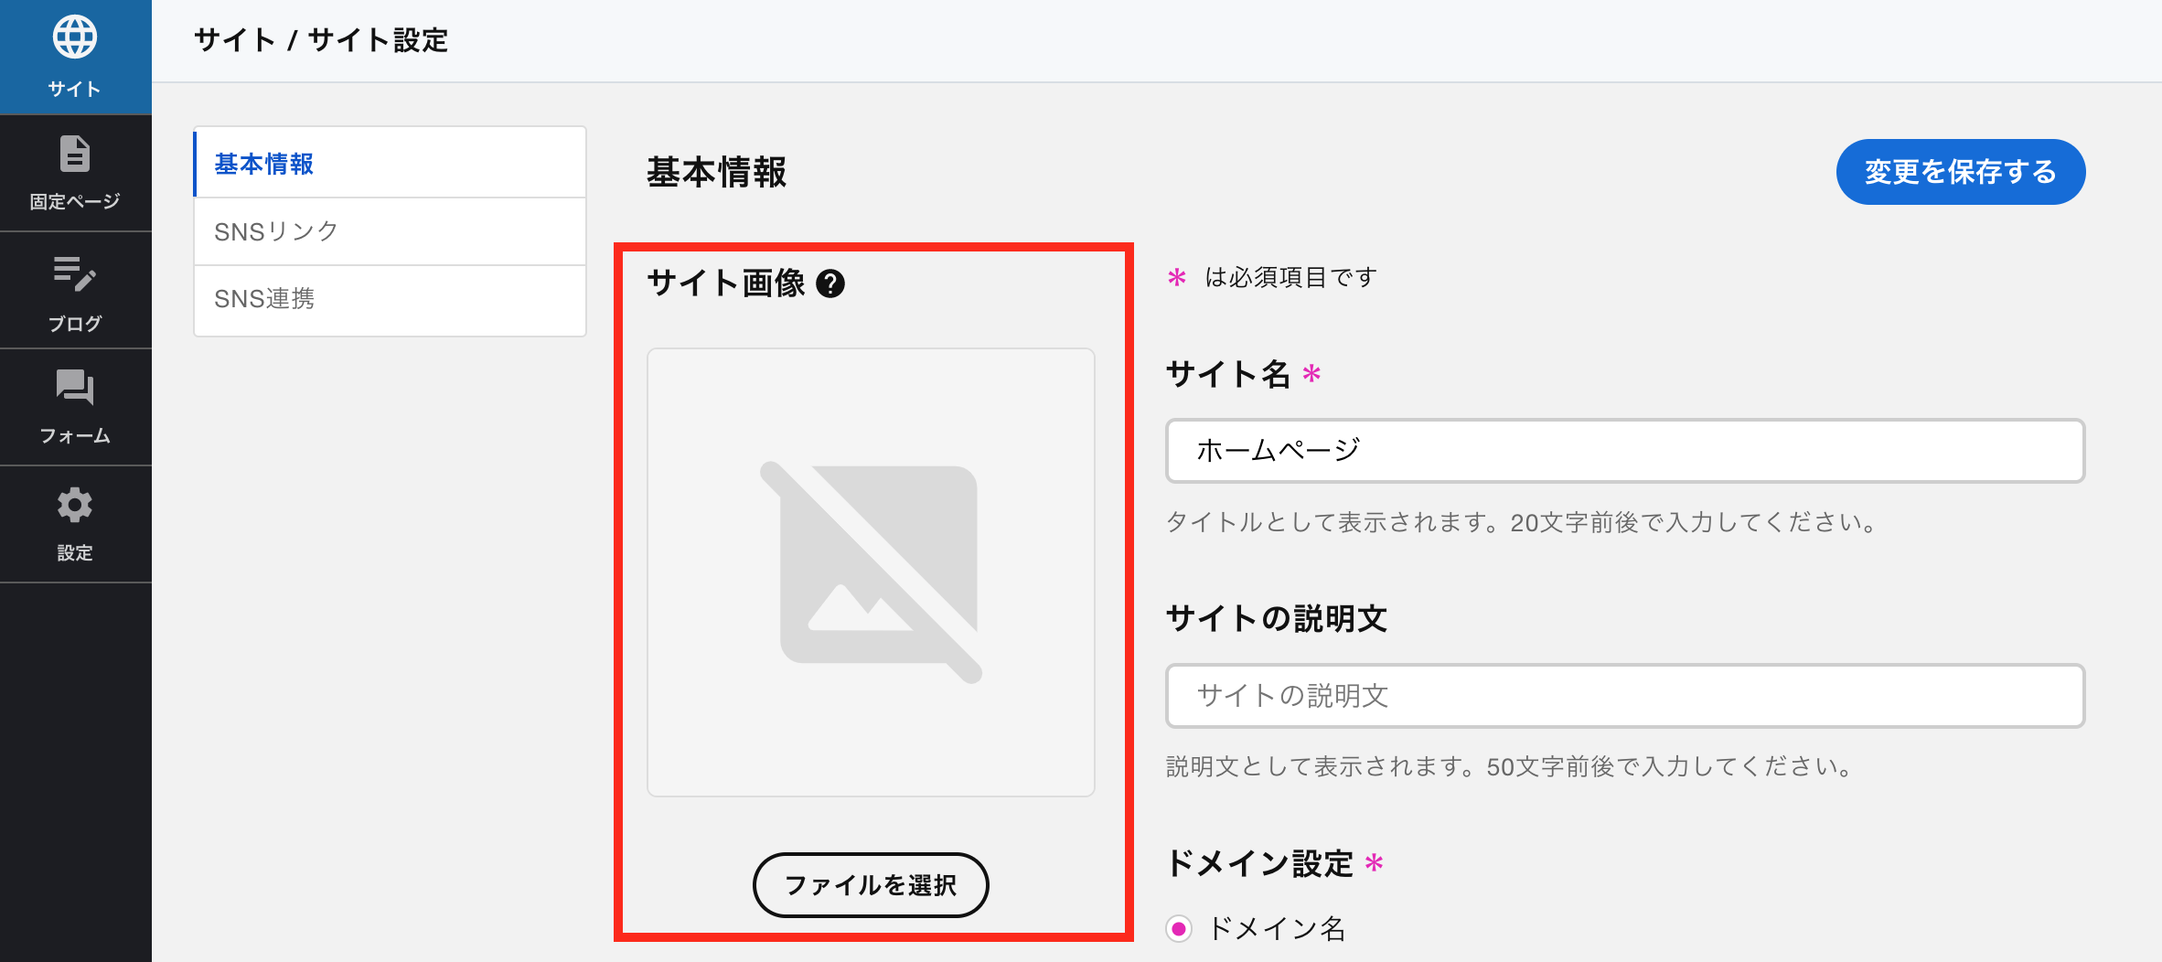Image resolution: width=2162 pixels, height=962 pixels.
Task: Click the 固定ページ document icon
Action: click(75, 154)
